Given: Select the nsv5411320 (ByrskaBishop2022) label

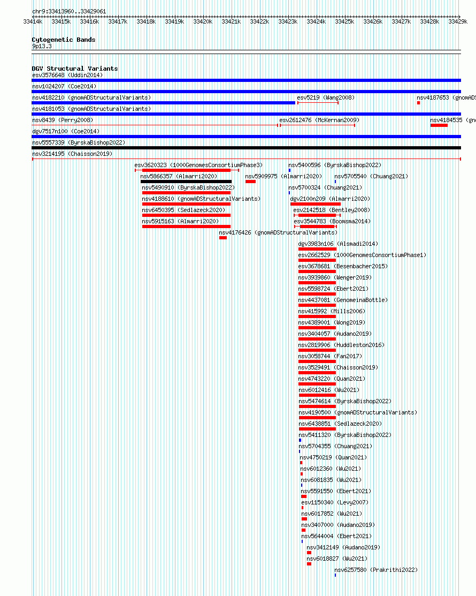Looking at the screenshot, I should point(345,435).
